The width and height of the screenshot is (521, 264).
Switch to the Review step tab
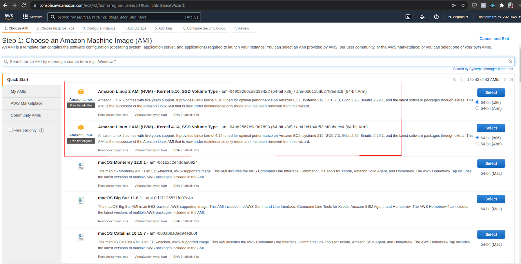click(242, 28)
